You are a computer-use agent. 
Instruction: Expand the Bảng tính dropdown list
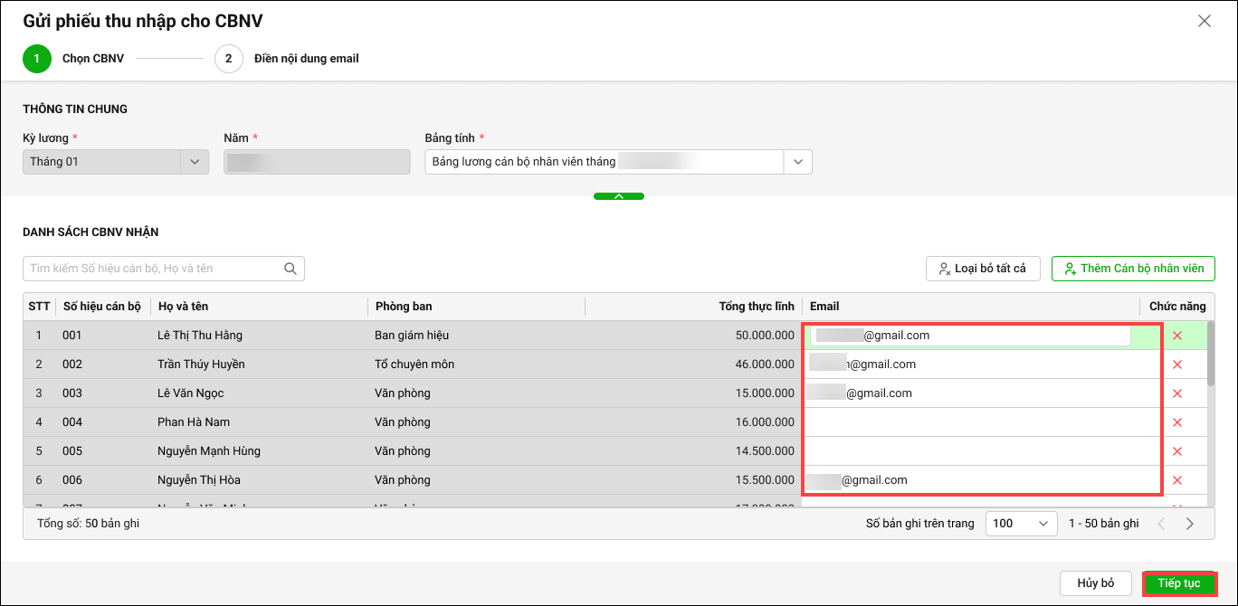coord(797,162)
